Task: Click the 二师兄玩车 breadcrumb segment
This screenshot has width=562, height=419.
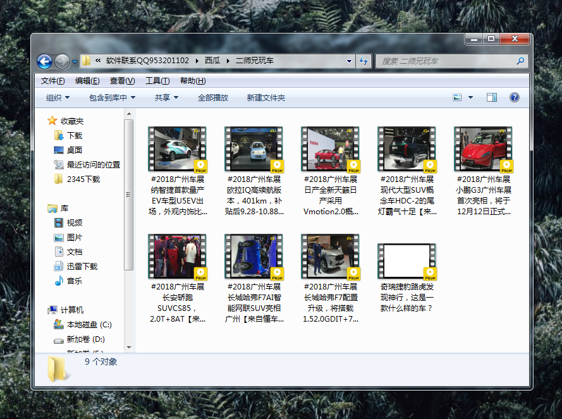Action: [255, 61]
